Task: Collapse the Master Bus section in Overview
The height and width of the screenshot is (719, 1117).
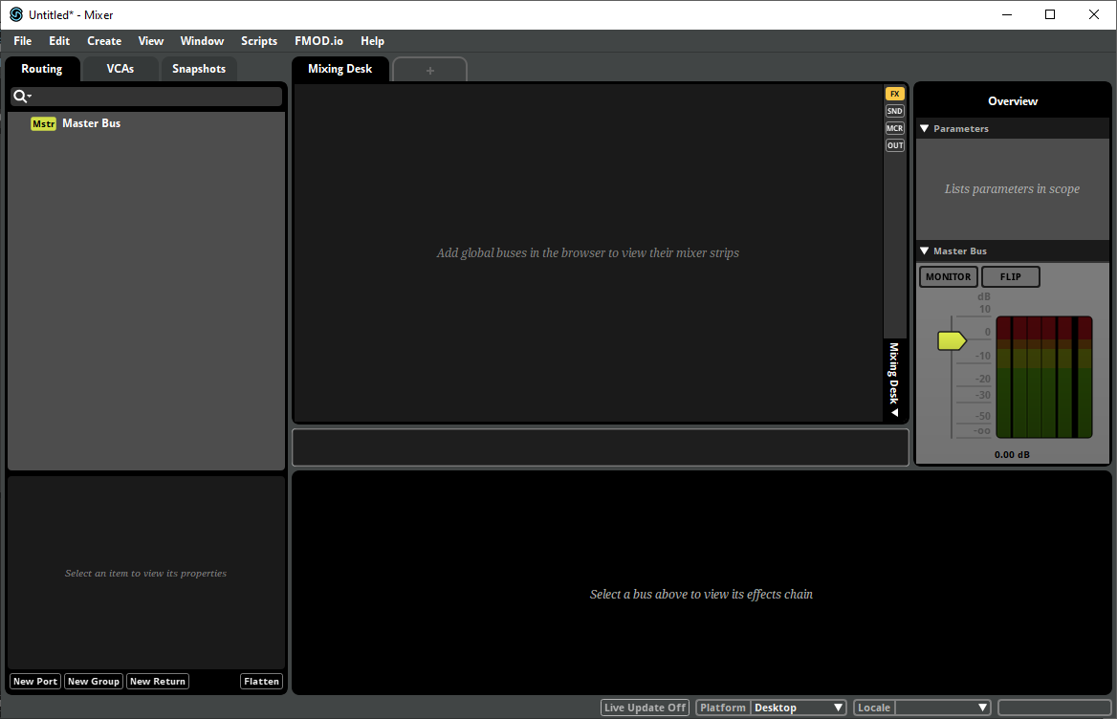Action: tap(925, 251)
